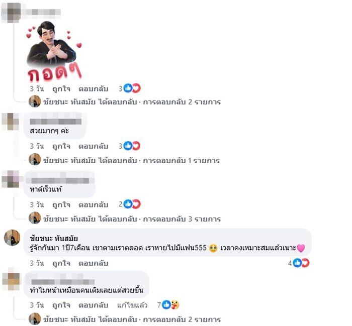Viewport: 352px width, 326px height.
Task: Click ตอบกลับ under ชัยชนะ ทันสมัย's long comment
Action: pyautogui.click(x=93, y=263)
